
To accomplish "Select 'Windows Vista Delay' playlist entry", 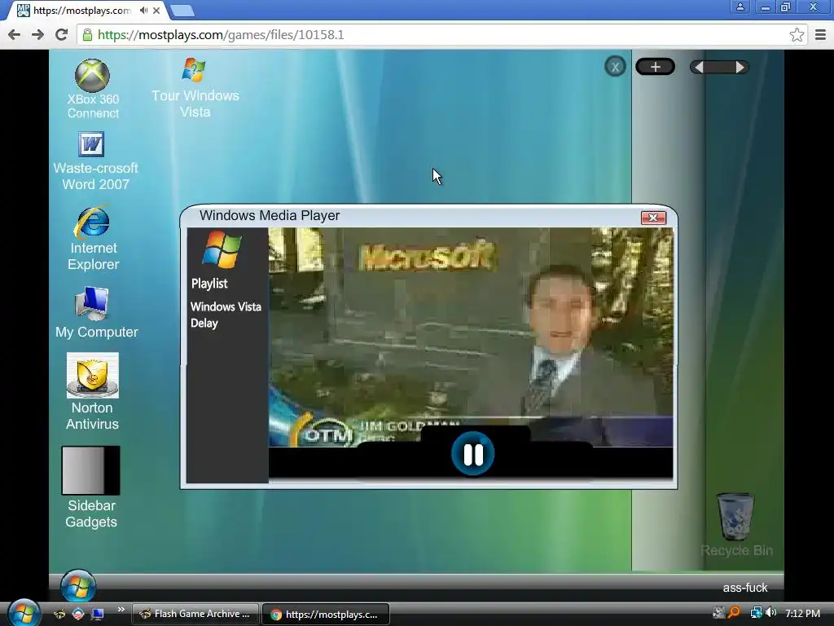I will (x=226, y=315).
